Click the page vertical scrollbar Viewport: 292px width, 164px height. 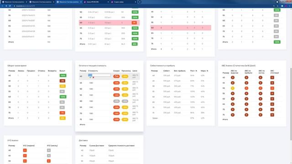pyautogui.click(x=291, y=104)
